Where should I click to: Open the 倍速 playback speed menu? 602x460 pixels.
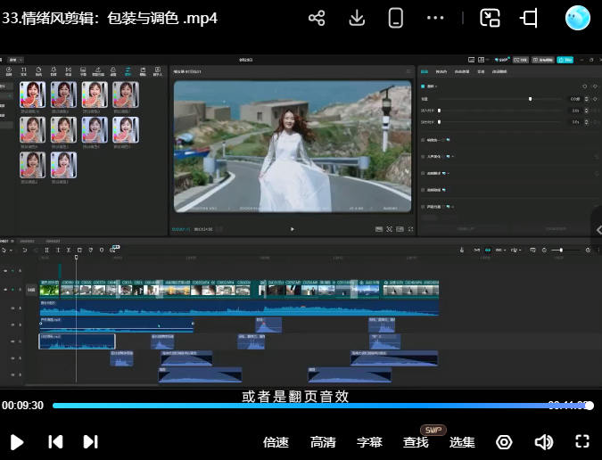(x=276, y=442)
